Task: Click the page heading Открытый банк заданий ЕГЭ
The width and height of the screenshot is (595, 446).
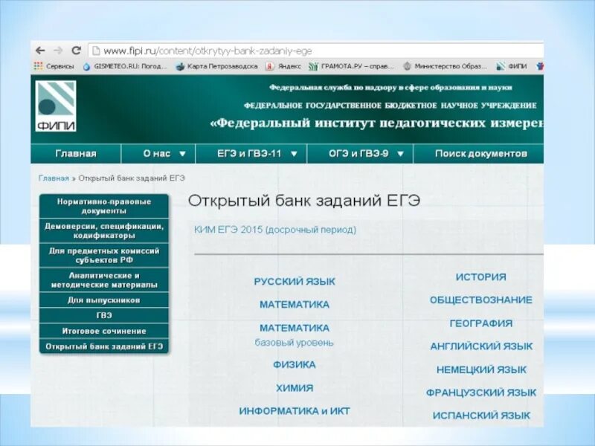Action: pyautogui.click(x=304, y=200)
